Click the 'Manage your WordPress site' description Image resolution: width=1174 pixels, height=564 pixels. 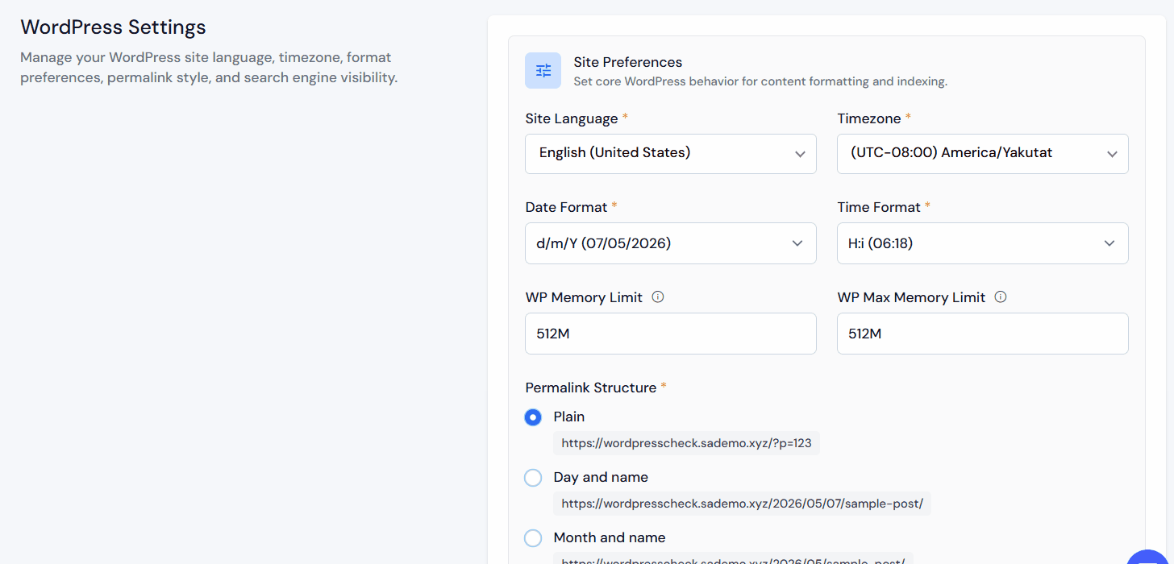click(209, 68)
